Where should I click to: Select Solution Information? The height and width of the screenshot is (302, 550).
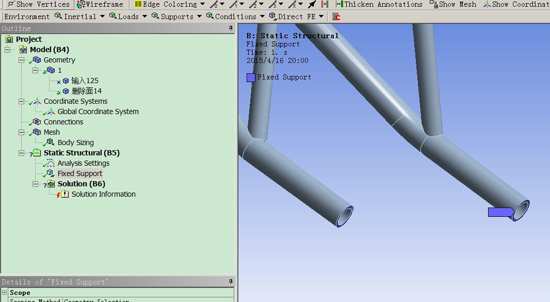click(x=104, y=194)
